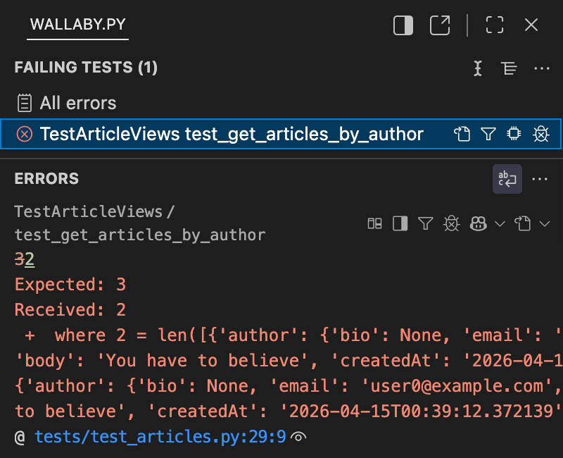Click the "Expected: 3" line
Viewport: 563px width, 458px height.
click(x=70, y=285)
